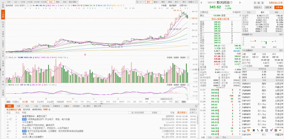The image size is (284, 139).
Task: Click the Sogou input method S icon
Action: [248, 130]
